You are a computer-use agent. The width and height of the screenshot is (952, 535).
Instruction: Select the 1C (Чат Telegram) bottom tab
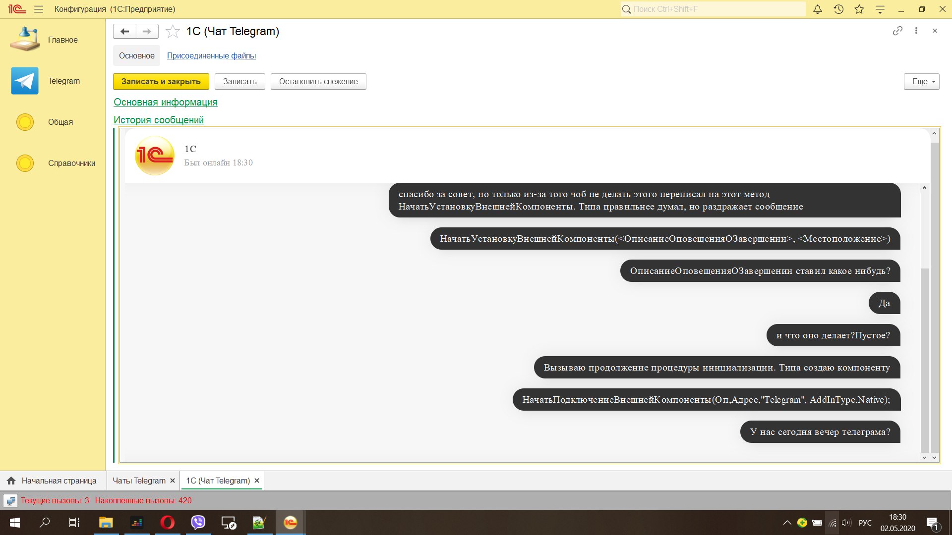218,481
